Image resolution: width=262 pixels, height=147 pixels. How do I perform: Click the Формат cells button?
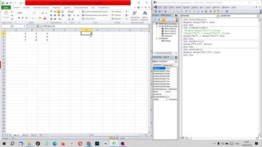117,19
